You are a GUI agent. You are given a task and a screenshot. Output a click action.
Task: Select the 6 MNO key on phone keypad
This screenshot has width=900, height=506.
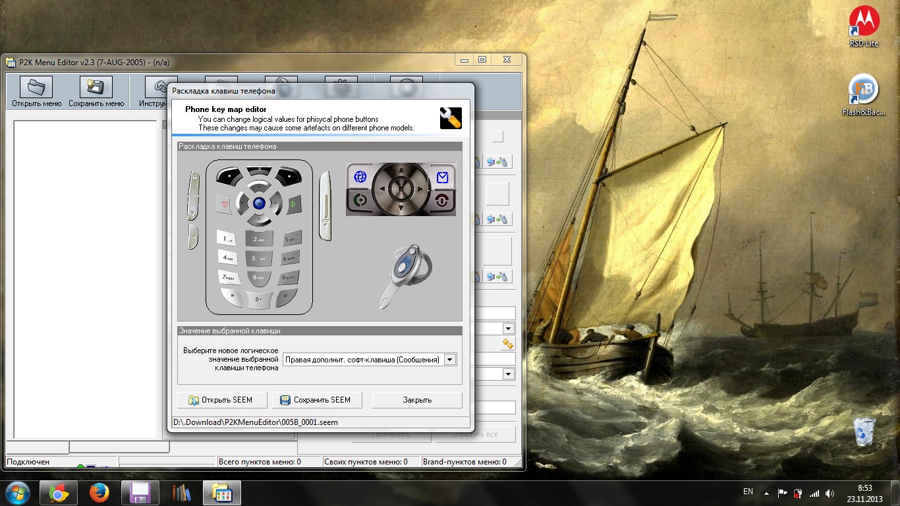(x=290, y=258)
